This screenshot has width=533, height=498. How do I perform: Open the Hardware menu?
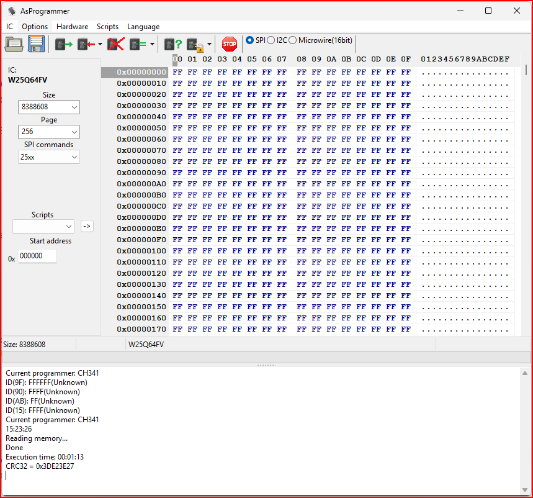point(72,27)
